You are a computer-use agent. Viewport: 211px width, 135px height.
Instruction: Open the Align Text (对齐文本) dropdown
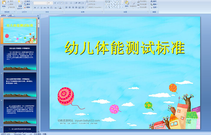point(91,4)
